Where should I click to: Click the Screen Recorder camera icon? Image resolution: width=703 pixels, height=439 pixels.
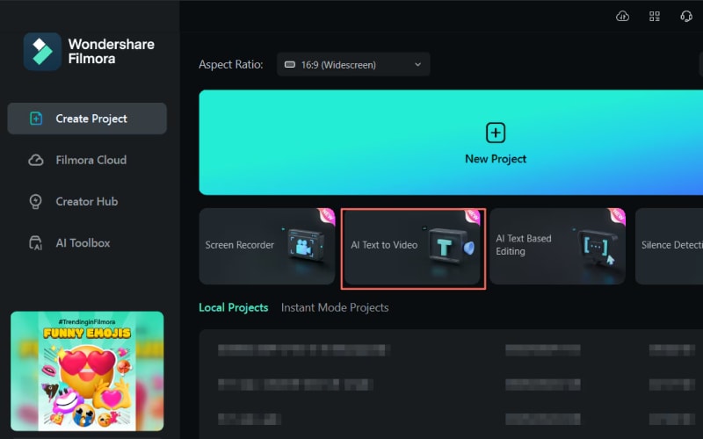305,245
